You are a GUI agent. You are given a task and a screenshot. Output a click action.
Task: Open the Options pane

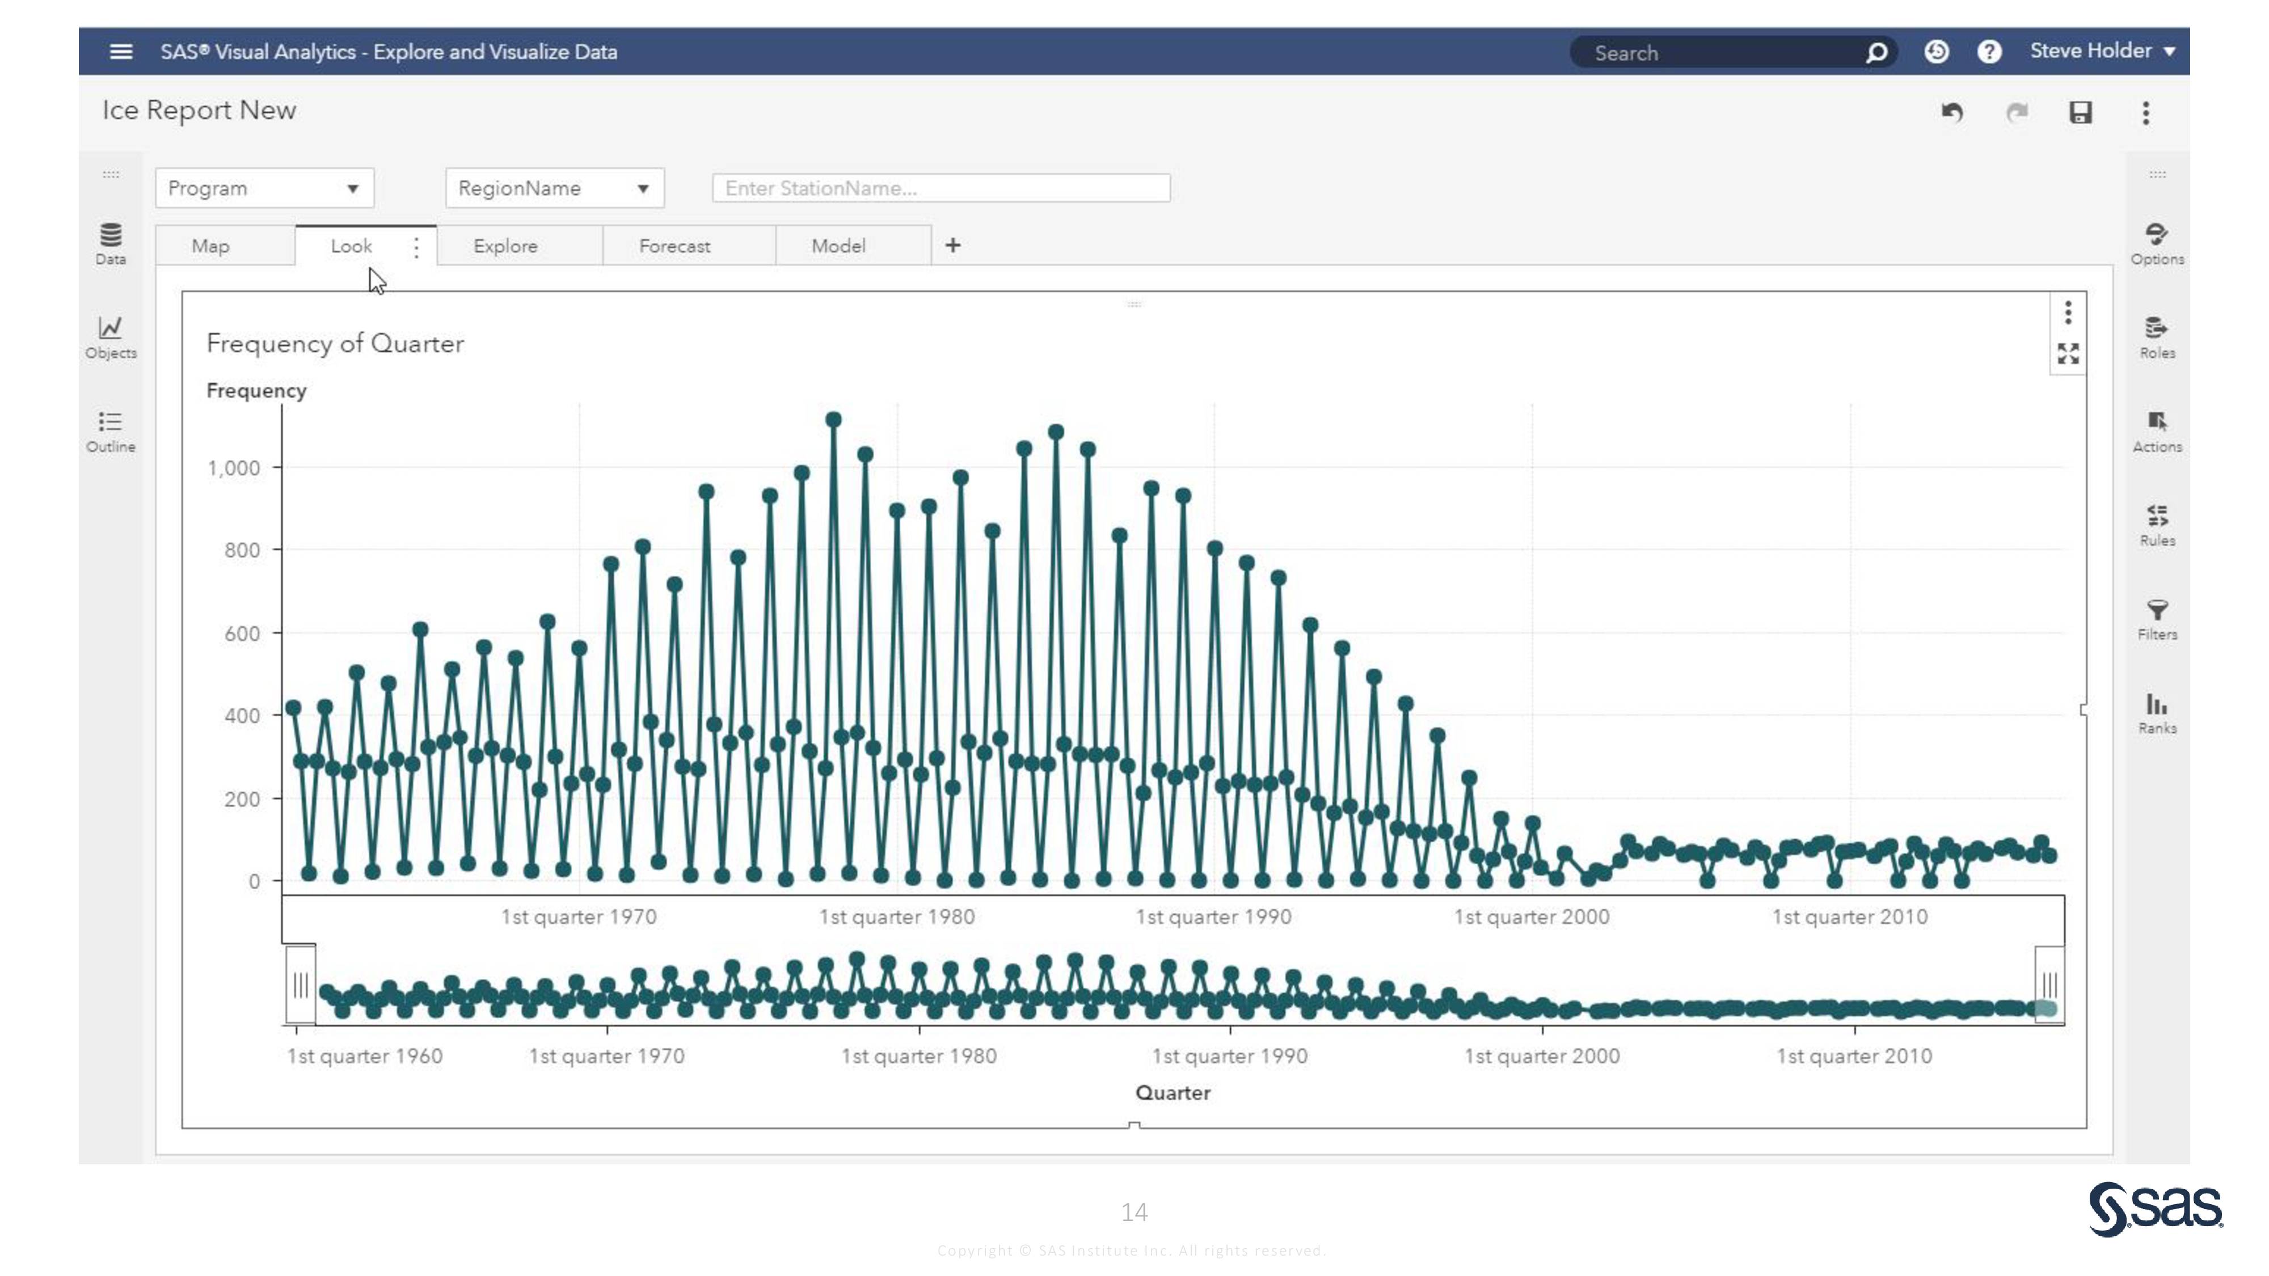(2157, 244)
